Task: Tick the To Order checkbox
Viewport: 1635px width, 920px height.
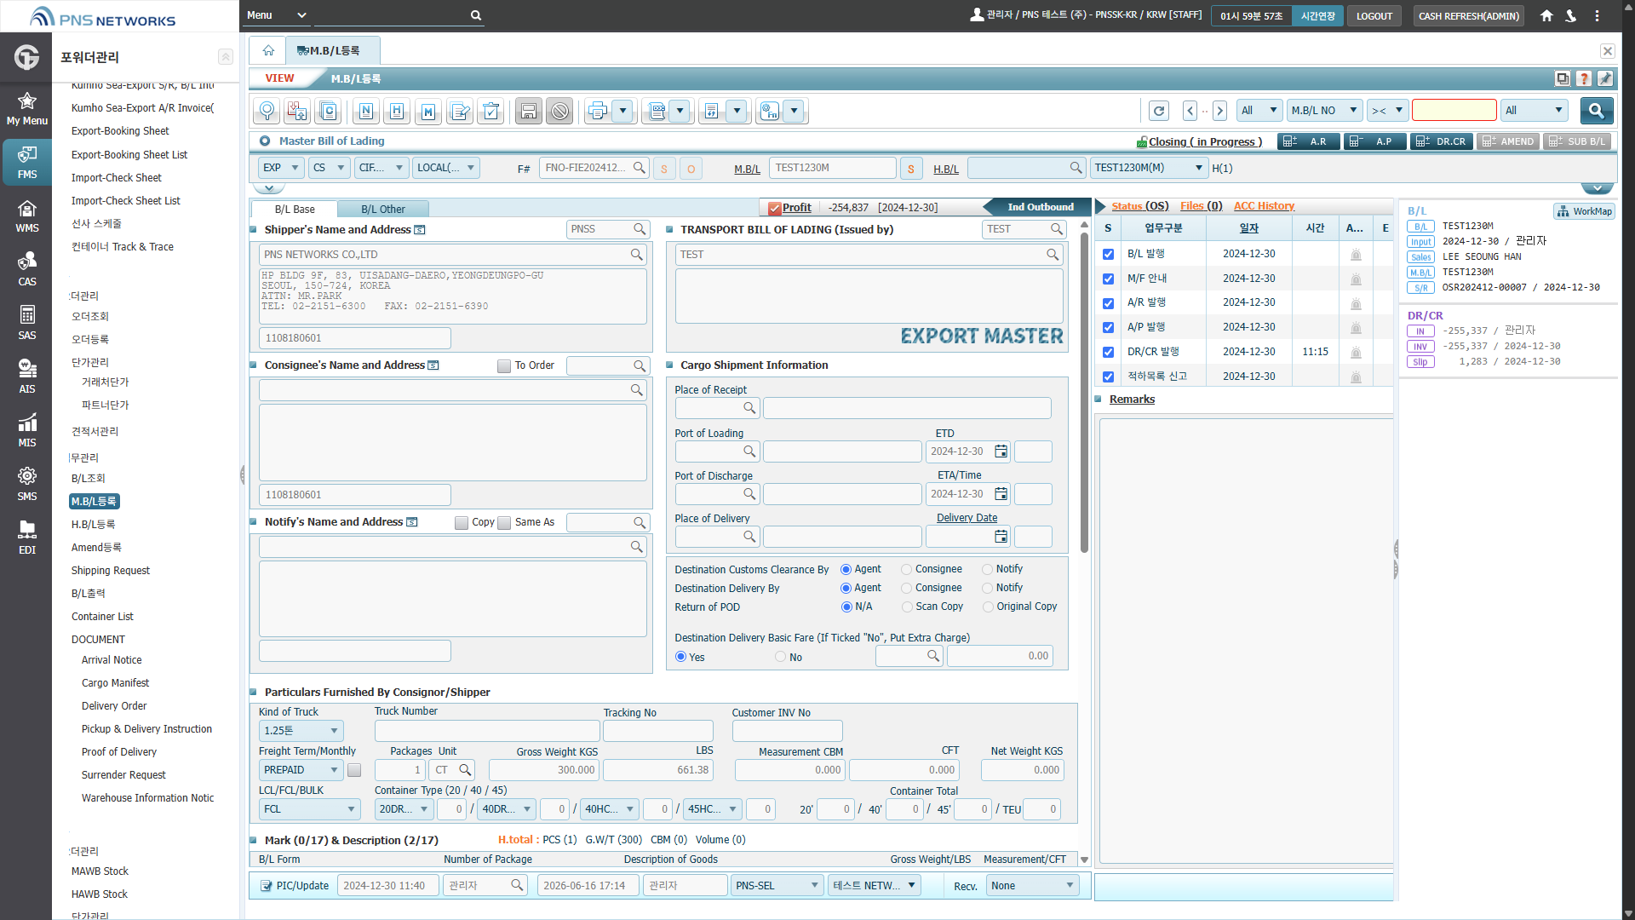Action: tap(504, 366)
